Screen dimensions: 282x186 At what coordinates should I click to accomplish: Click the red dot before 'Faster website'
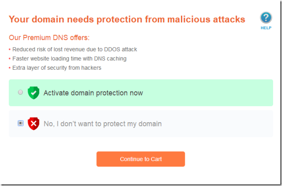[10, 59]
